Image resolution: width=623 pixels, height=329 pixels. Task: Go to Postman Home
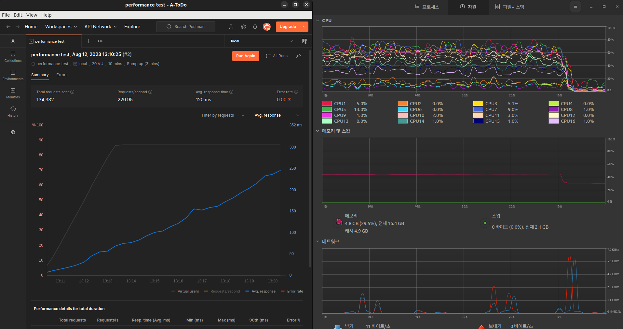(31, 27)
